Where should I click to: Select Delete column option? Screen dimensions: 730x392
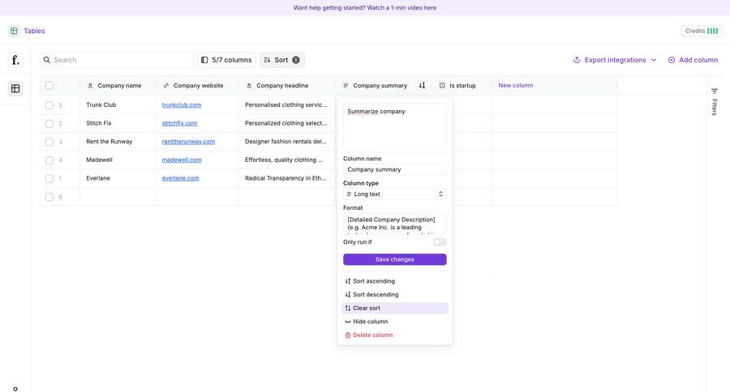pyautogui.click(x=395, y=334)
